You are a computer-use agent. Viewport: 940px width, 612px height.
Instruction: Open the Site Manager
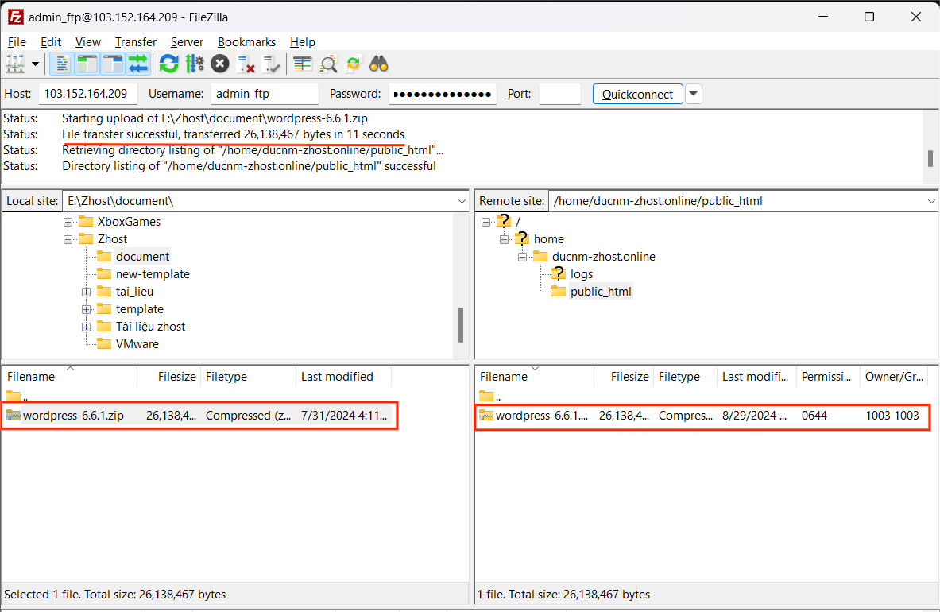[15, 64]
